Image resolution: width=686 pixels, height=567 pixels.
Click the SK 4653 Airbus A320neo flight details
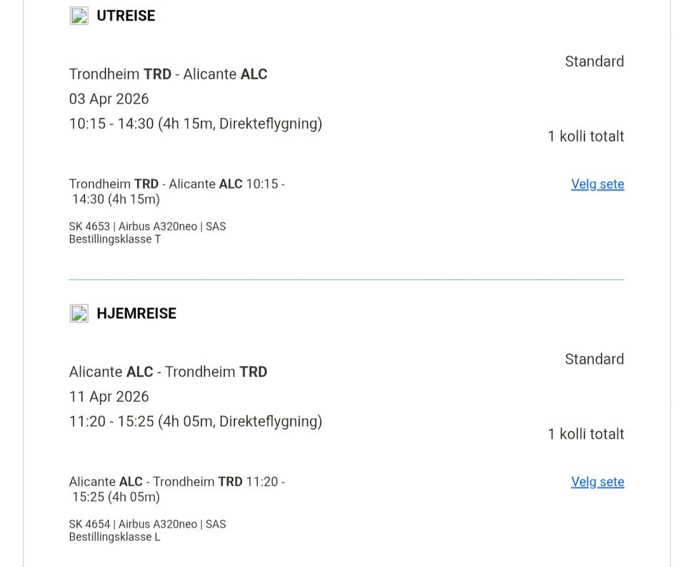pyautogui.click(x=147, y=226)
